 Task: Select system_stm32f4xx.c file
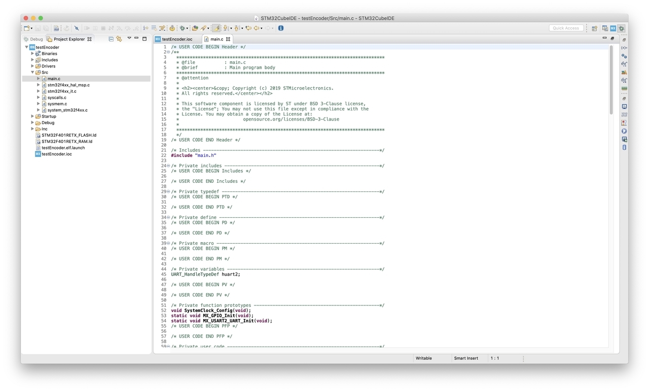pyautogui.click(x=67, y=110)
